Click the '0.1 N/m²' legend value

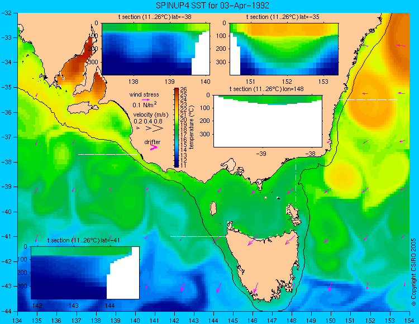[145, 104]
